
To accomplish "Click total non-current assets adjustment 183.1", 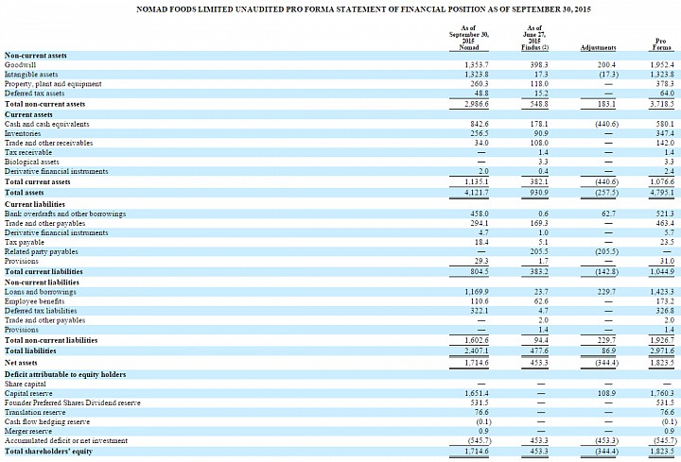I will point(606,104).
